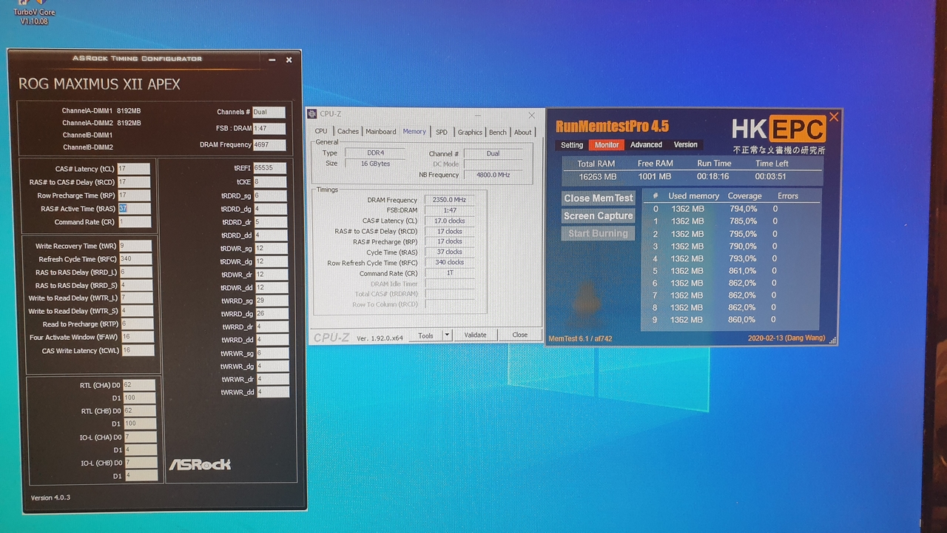The height and width of the screenshot is (533, 947).
Task: Click the tRDWR_sg value field
Action: (x=271, y=249)
